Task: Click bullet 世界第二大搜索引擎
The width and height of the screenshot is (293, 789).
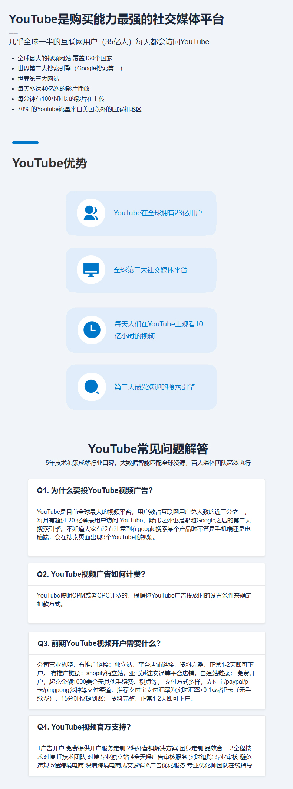Action: [x=70, y=68]
